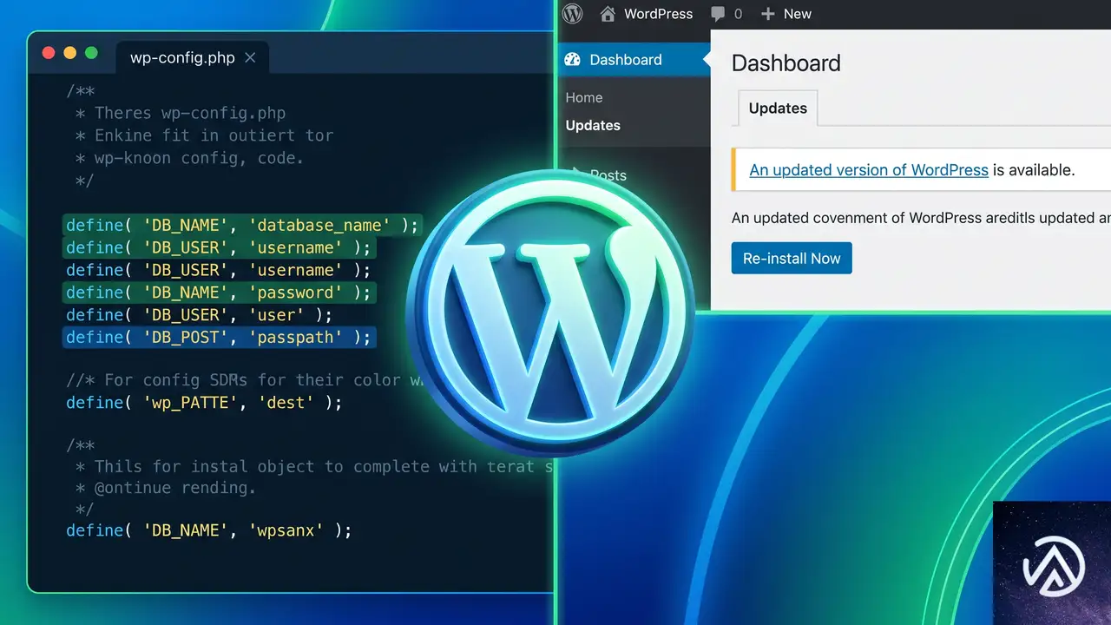Click the comment 'Theres wp-config.php'
Viewport: 1111px width, 625px height.
[x=181, y=113]
